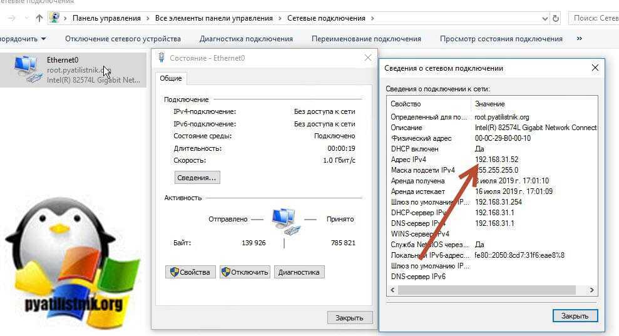The width and height of the screenshot is (619, 336).
Task: Click the fe80::2050:8cd7:31f6:eae8%8 value
Action: point(519,255)
